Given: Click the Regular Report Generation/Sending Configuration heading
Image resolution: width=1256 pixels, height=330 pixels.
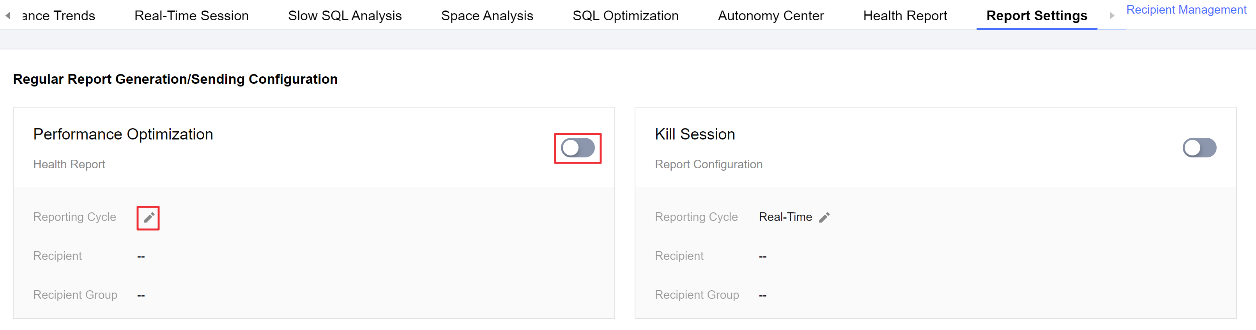Looking at the screenshot, I should (x=175, y=79).
